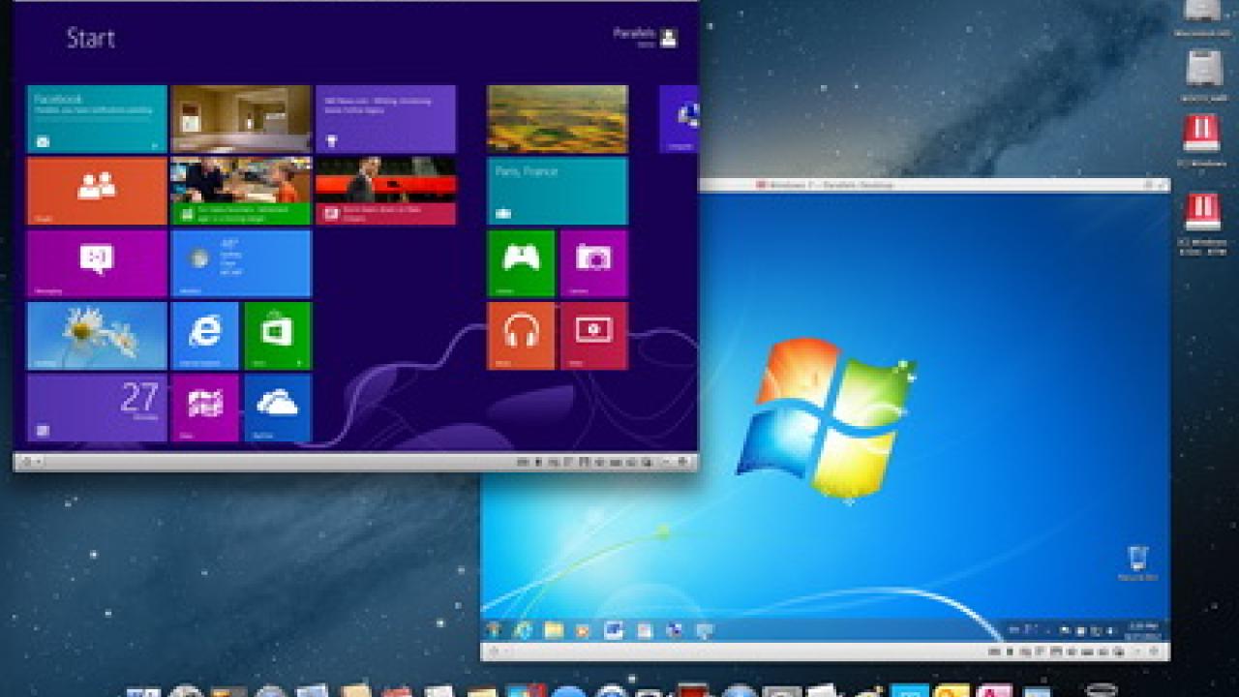Open Internet Explorer in Windows 7 taskbar

(x=524, y=630)
